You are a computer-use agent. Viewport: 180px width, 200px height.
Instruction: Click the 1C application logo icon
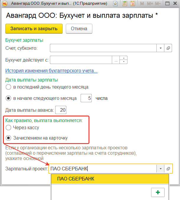coord(4,4)
